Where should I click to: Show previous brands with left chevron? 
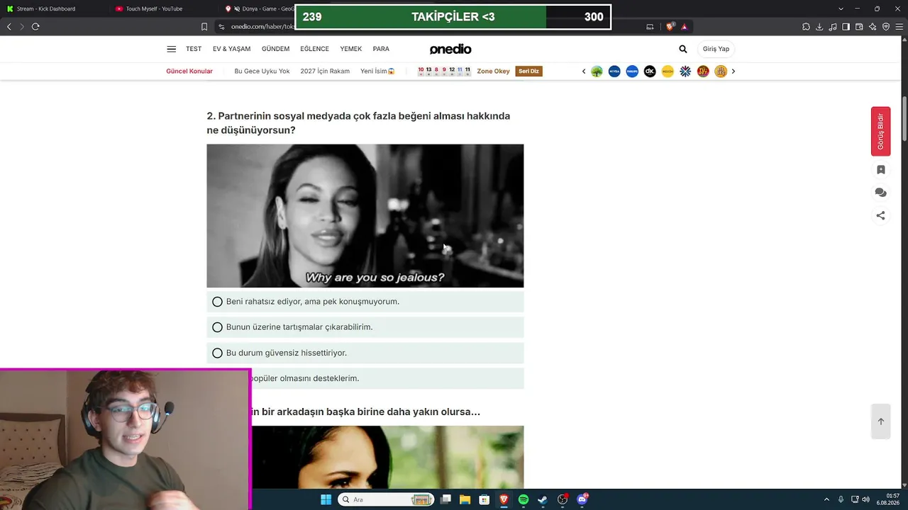pyautogui.click(x=584, y=71)
